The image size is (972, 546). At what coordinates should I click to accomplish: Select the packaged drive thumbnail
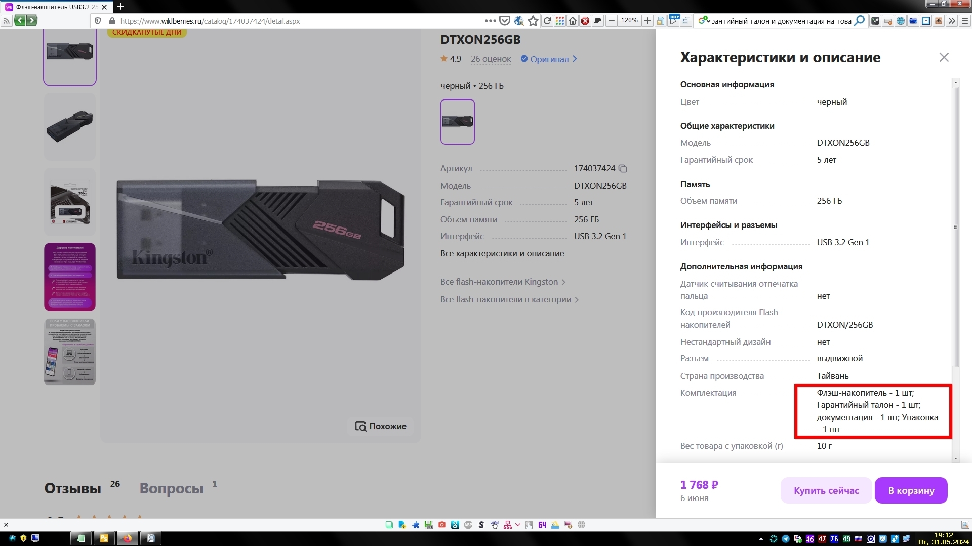(x=70, y=202)
